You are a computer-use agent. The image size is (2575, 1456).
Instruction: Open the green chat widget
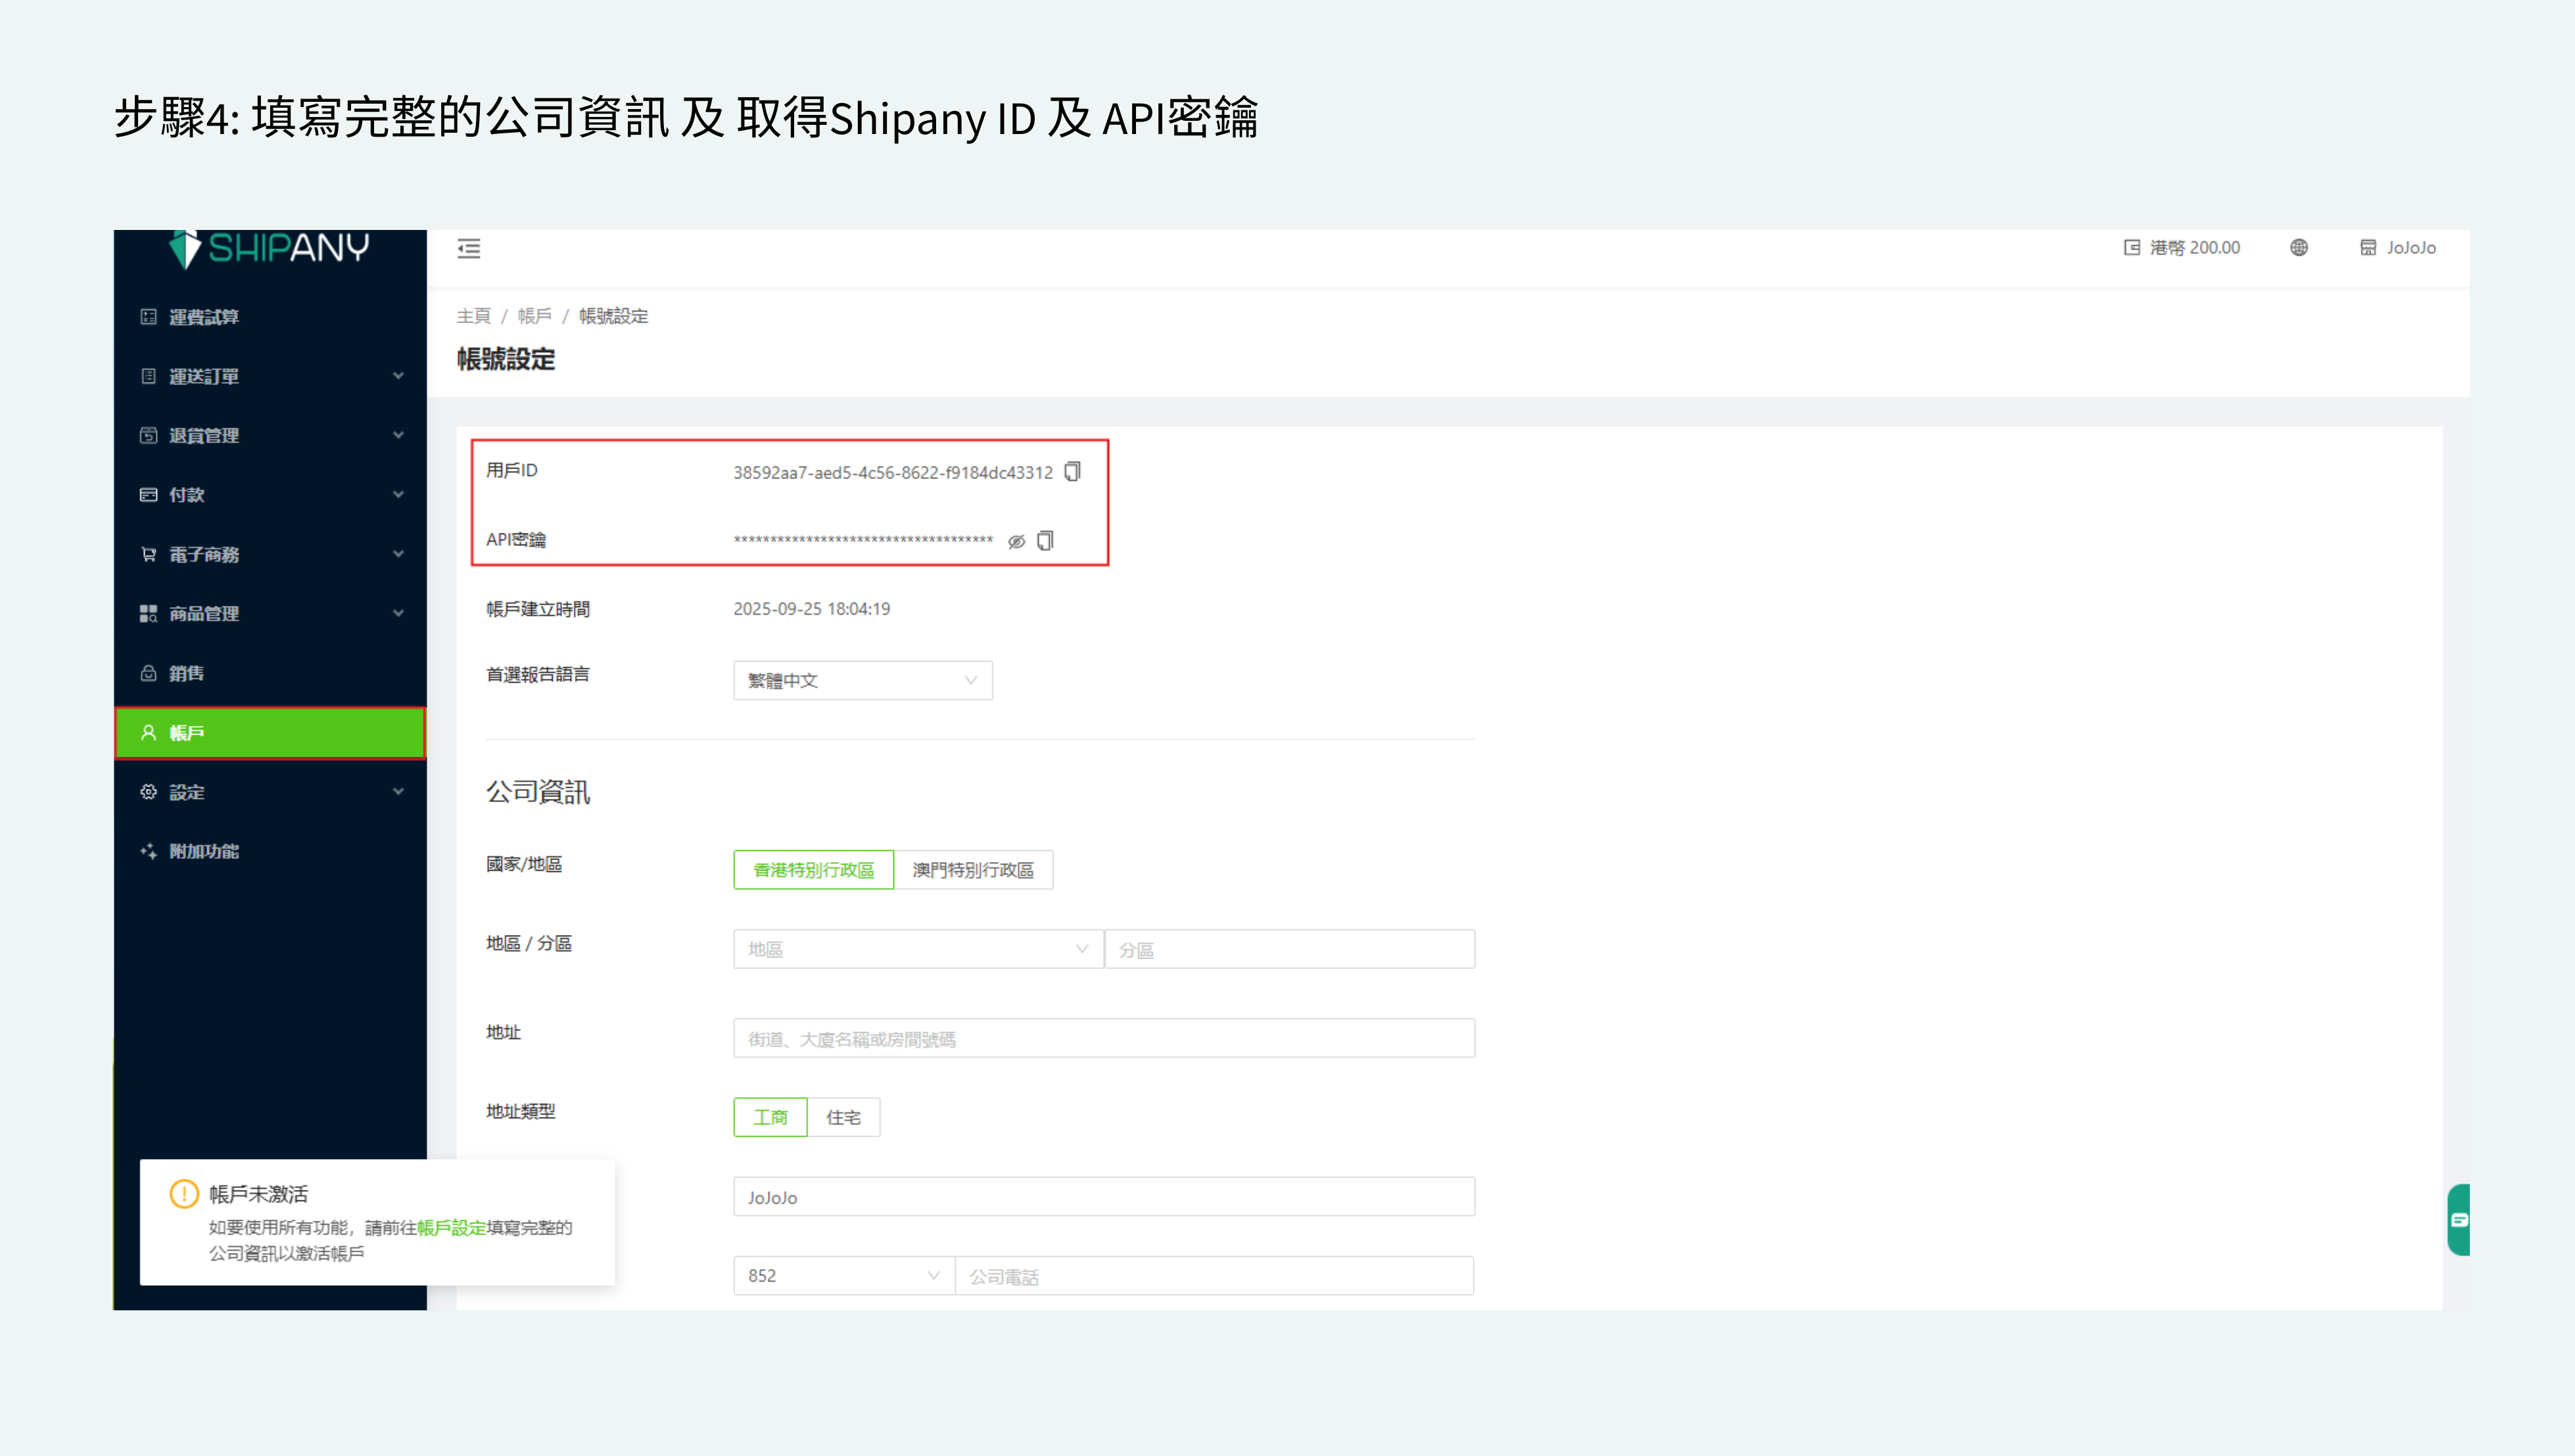(x=2459, y=1219)
